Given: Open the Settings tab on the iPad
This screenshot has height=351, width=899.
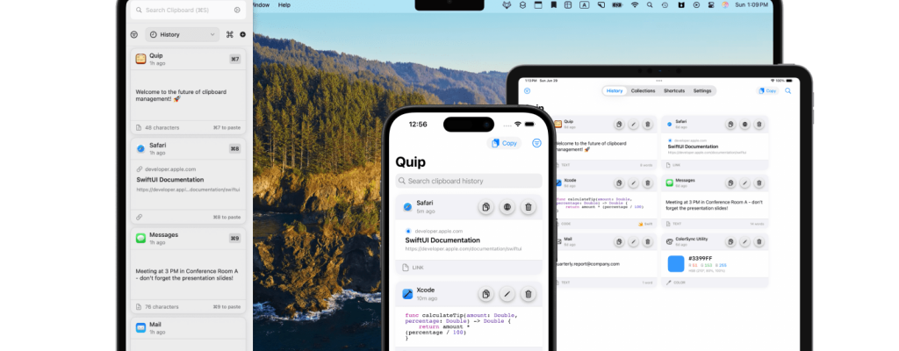Looking at the screenshot, I should click(702, 90).
